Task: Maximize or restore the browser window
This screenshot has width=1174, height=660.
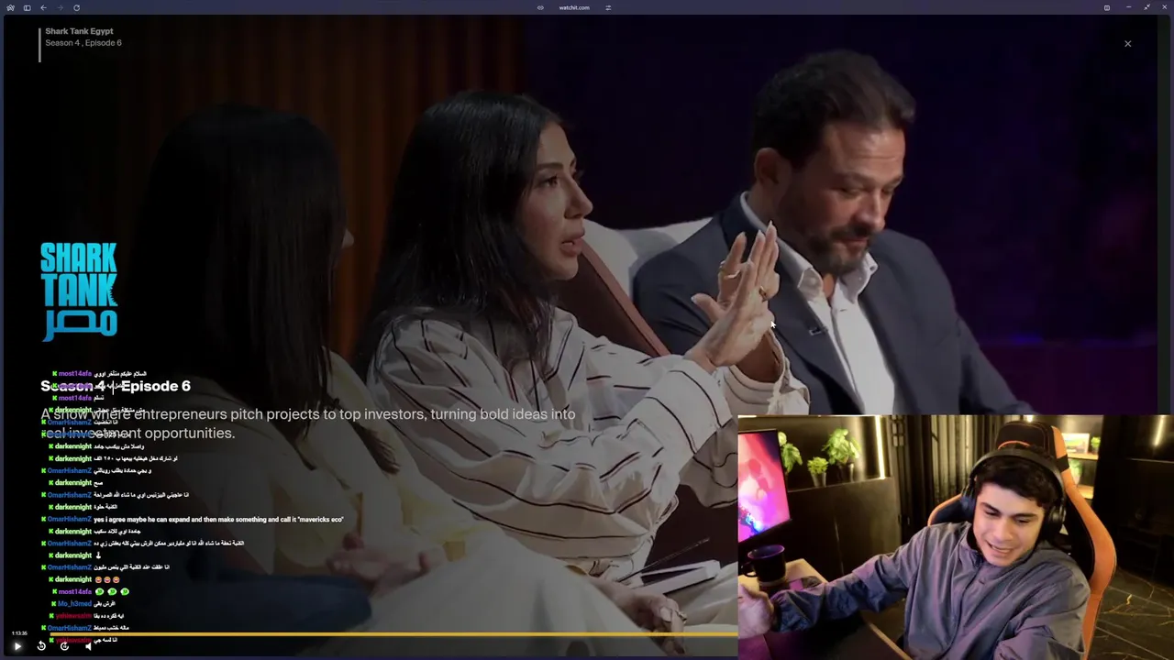Action: click(x=1146, y=7)
